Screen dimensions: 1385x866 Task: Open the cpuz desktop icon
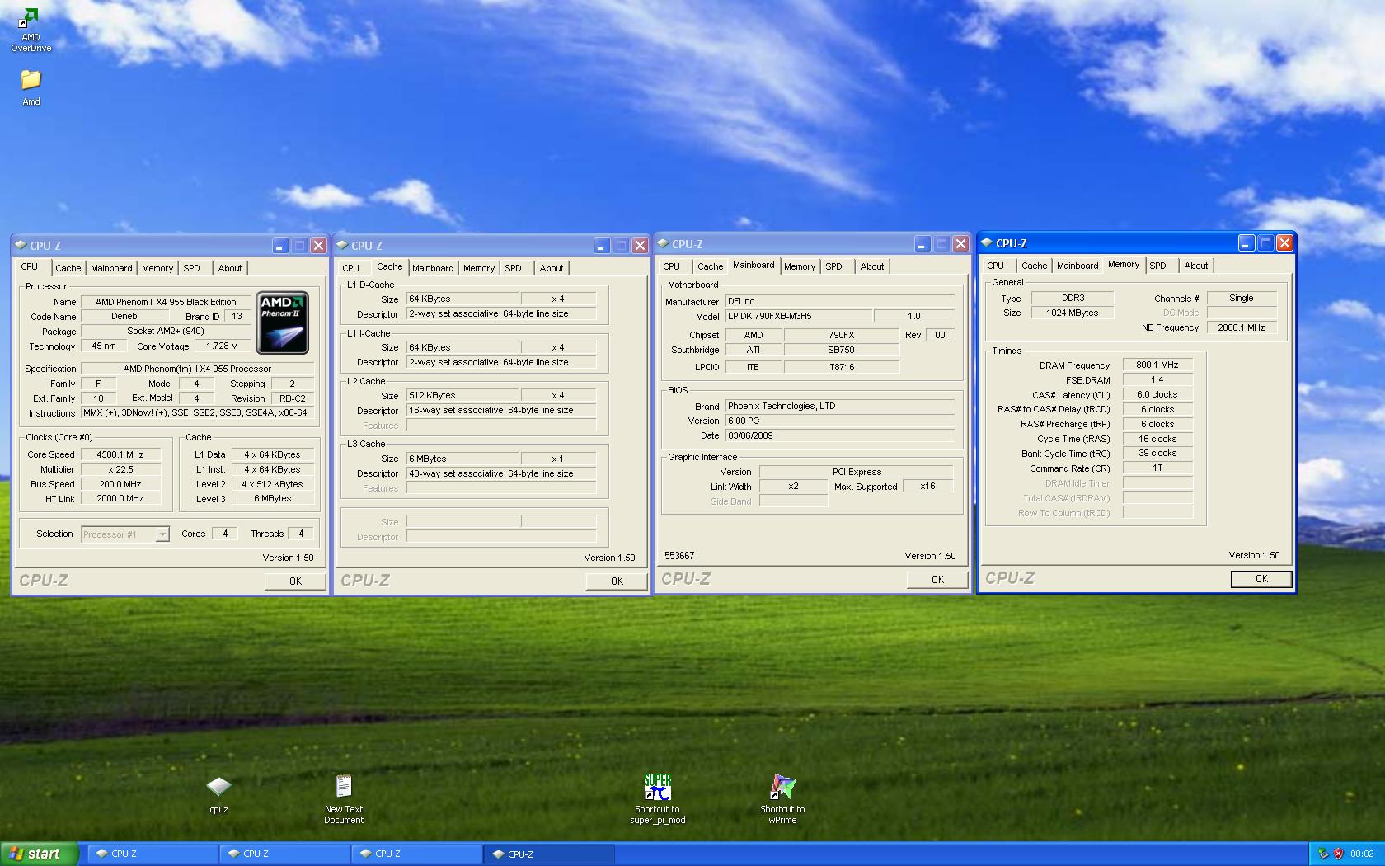tap(218, 795)
